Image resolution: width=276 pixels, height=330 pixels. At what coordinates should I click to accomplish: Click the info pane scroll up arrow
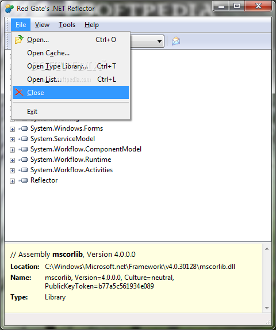[267, 249]
